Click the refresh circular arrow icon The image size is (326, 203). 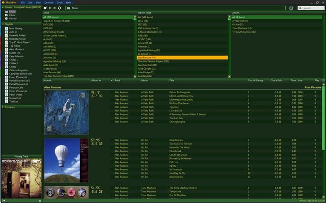(60, 8)
